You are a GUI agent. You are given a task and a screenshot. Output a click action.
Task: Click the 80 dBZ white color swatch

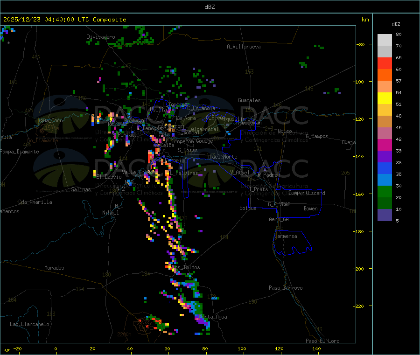(x=385, y=40)
